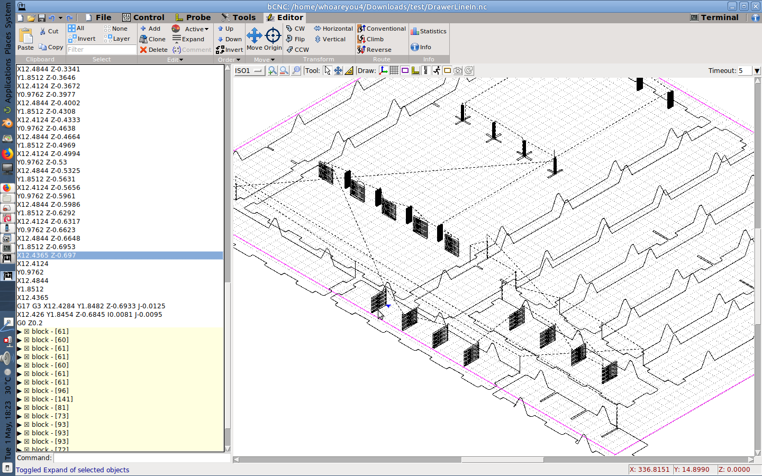The height and width of the screenshot is (476, 762).
Task: Click the canvas horizontal scrollbar thumb
Action: [502, 460]
